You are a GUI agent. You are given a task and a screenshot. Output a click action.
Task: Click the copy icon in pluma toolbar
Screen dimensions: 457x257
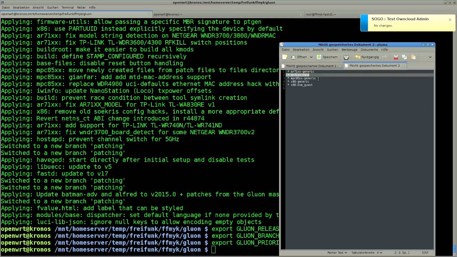[404, 57]
